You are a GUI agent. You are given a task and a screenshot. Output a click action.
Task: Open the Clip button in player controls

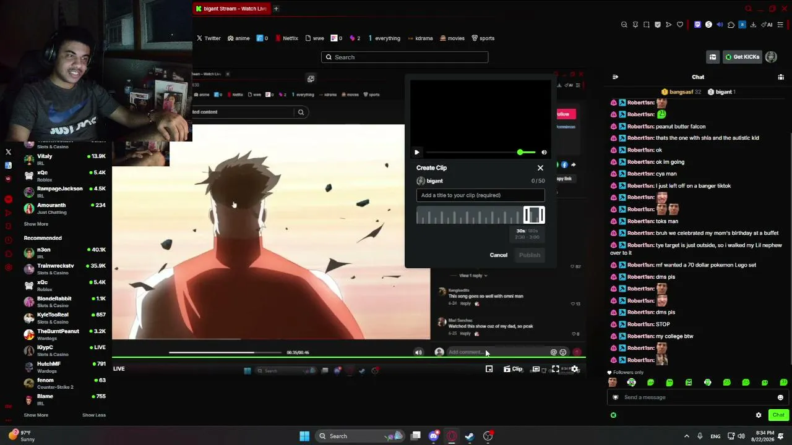tap(513, 369)
